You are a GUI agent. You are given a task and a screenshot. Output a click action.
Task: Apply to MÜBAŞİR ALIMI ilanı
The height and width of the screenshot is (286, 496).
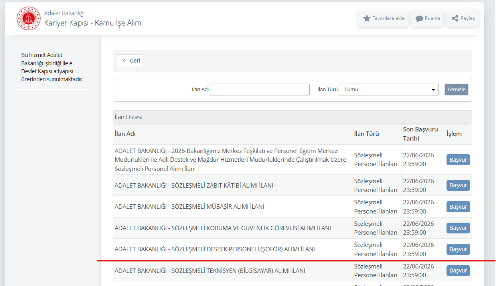[458, 207]
